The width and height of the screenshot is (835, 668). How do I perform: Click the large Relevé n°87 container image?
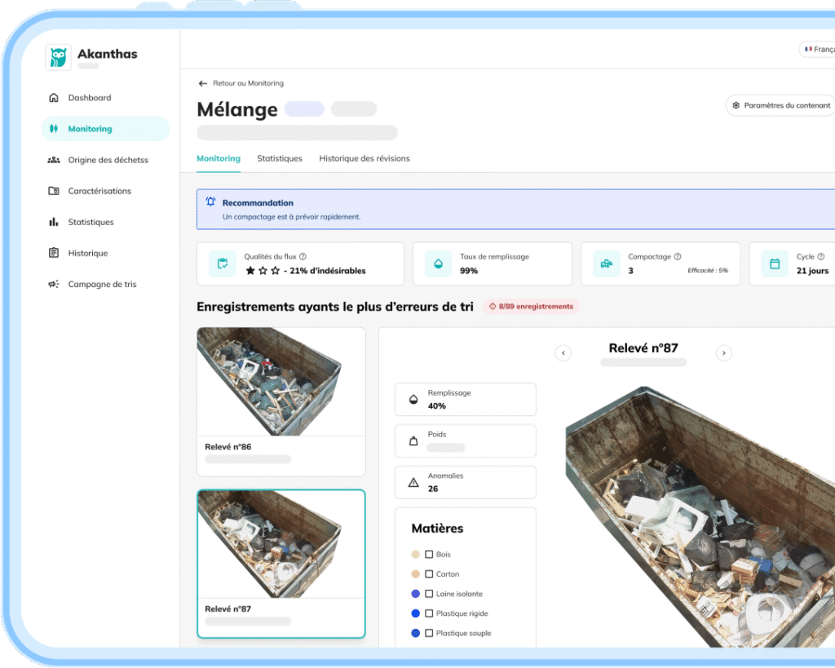click(x=700, y=517)
